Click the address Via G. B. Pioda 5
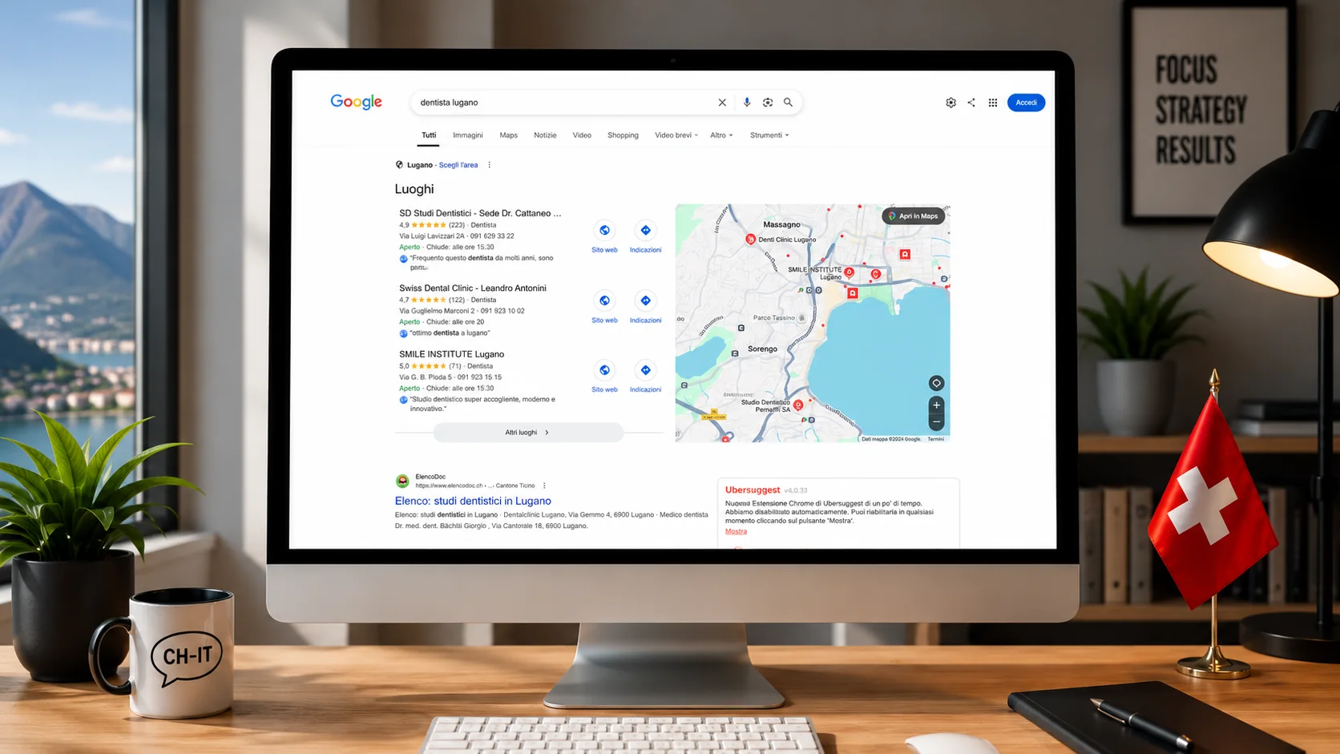Viewport: 1340px width, 754px height. pyautogui.click(x=426, y=377)
